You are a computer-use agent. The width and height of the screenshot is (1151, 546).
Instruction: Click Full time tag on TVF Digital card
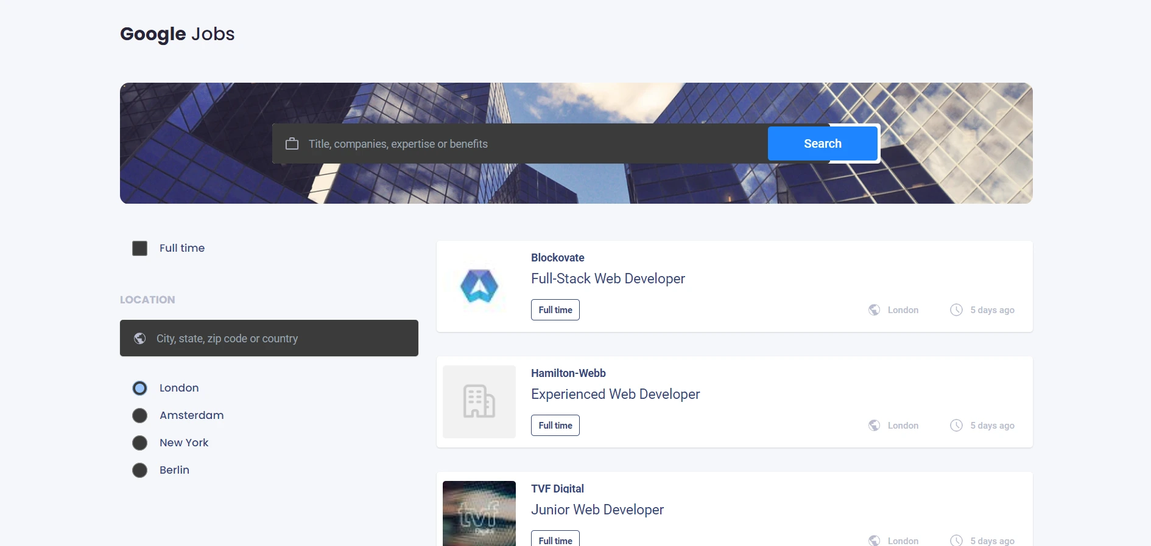[555, 539]
